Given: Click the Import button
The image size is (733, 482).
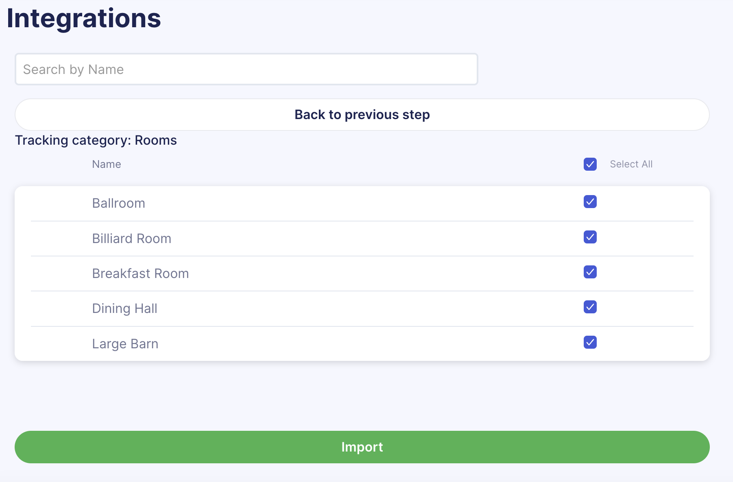Looking at the screenshot, I should tap(362, 447).
